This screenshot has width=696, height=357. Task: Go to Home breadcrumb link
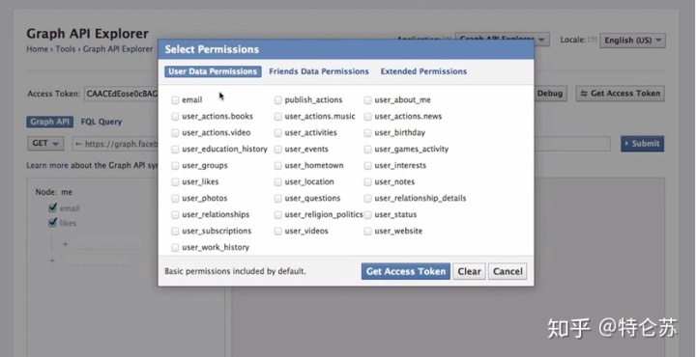(38, 49)
